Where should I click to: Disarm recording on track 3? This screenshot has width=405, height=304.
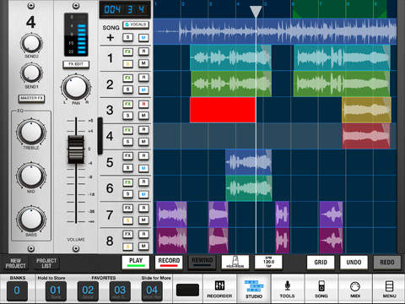(143, 105)
